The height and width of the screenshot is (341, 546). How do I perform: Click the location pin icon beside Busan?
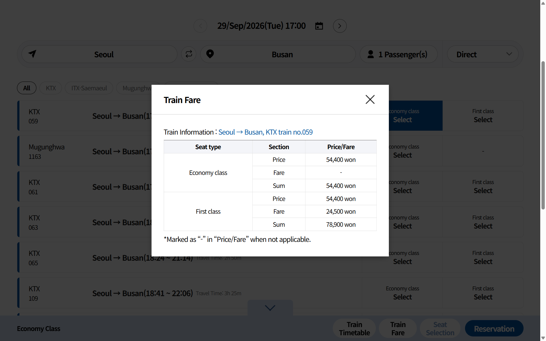click(210, 54)
